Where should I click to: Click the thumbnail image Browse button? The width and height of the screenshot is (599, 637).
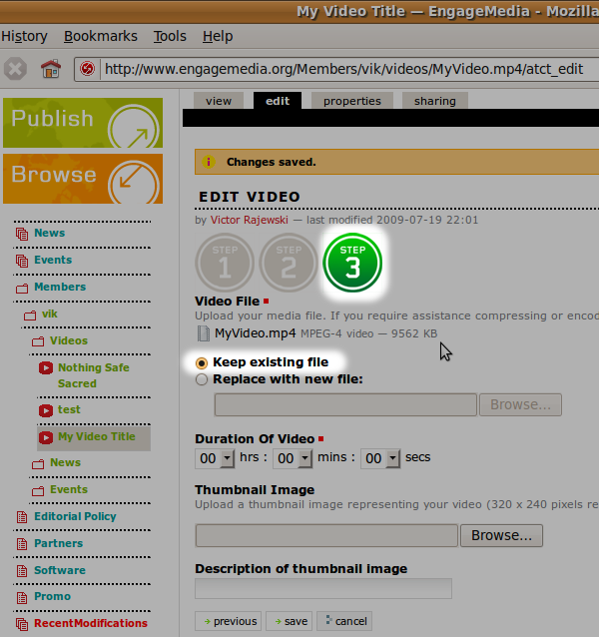tap(501, 535)
